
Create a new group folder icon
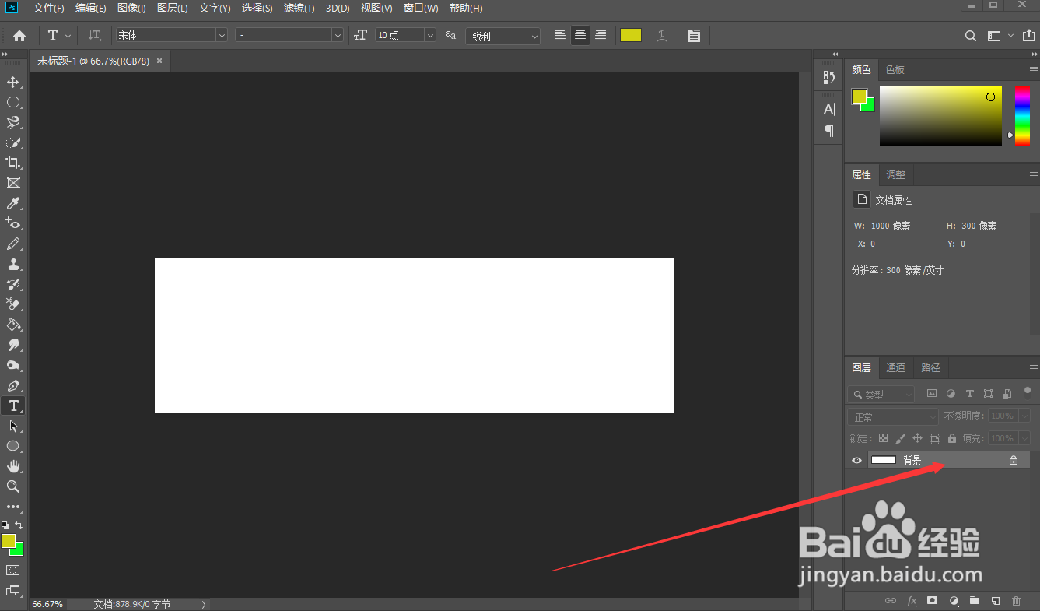[x=974, y=601]
